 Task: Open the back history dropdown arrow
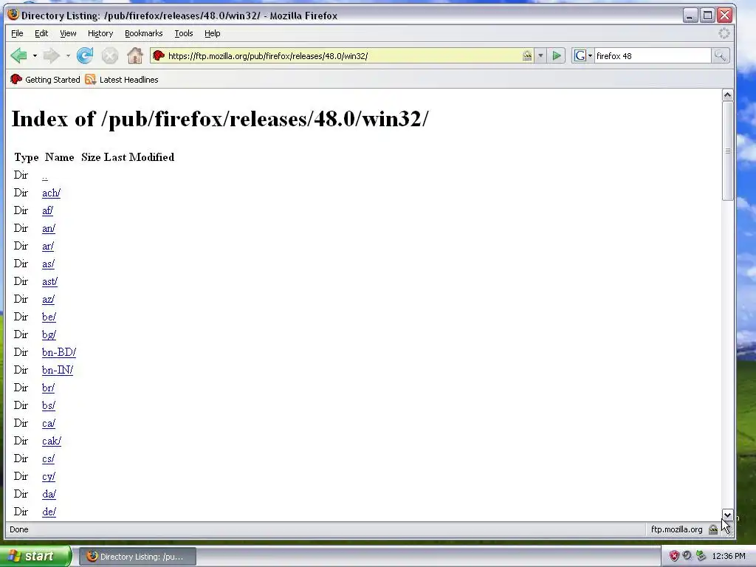[35, 56]
